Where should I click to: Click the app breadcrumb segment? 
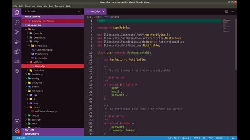tap(89, 17)
